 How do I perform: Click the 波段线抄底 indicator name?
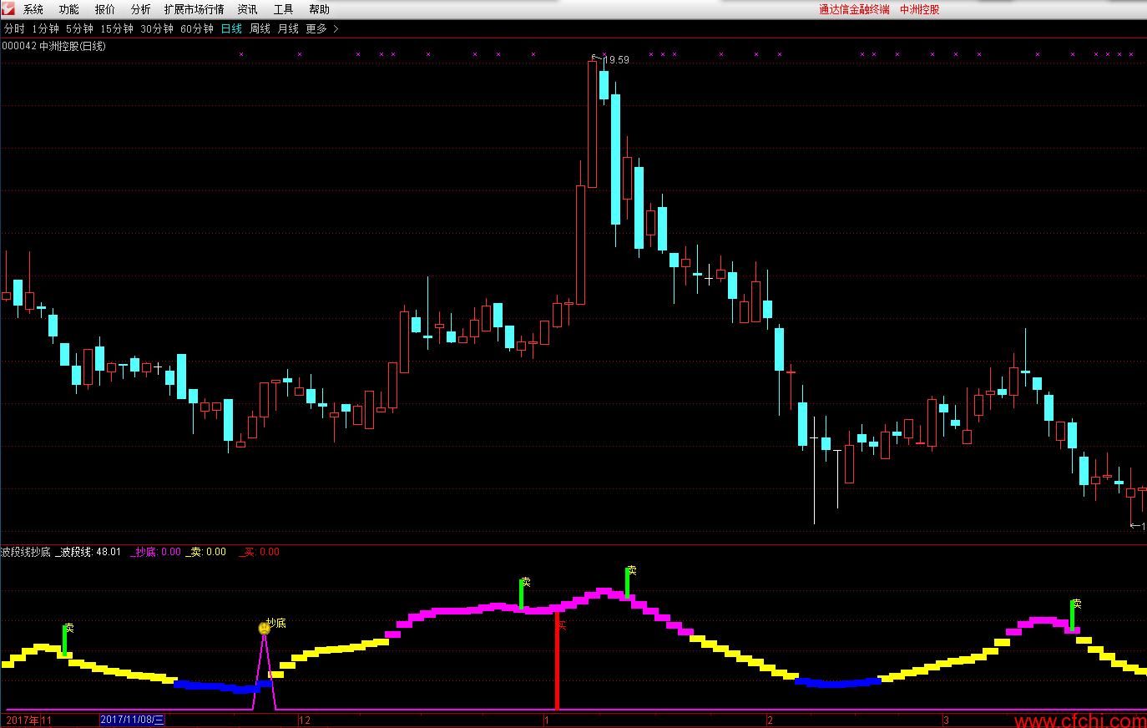tap(26, 552)
